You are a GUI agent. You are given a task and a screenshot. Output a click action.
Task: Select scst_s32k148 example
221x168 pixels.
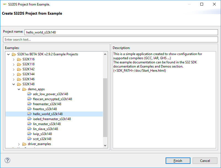[42, 139]
